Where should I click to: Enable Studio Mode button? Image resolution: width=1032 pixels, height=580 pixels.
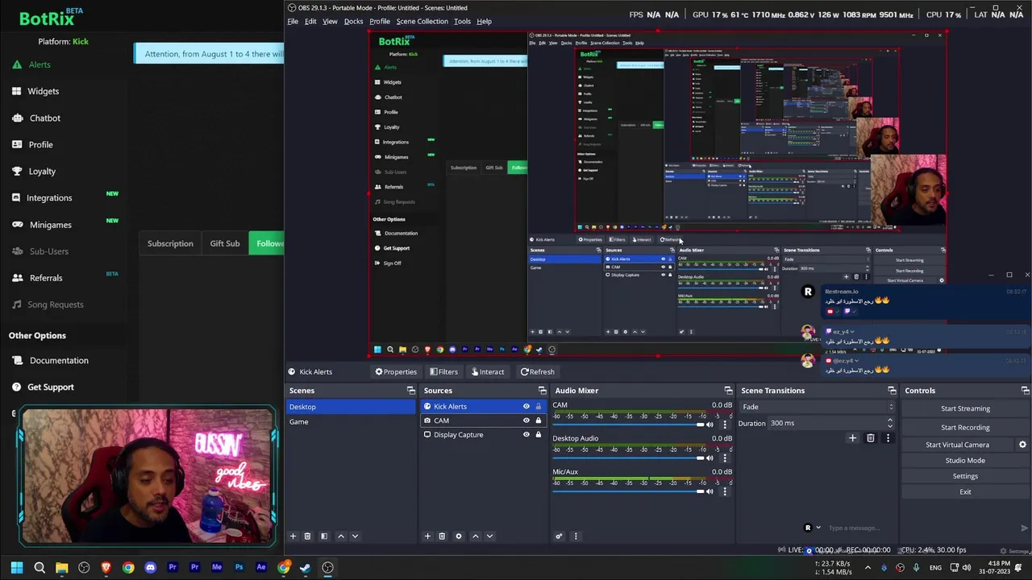(x=965, y=461)
